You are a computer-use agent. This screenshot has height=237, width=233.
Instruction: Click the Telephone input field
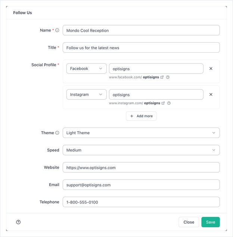tap(141, 202)
